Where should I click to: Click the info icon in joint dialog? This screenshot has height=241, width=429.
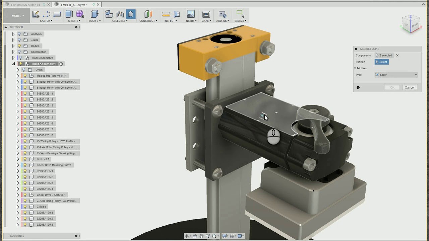358,88
